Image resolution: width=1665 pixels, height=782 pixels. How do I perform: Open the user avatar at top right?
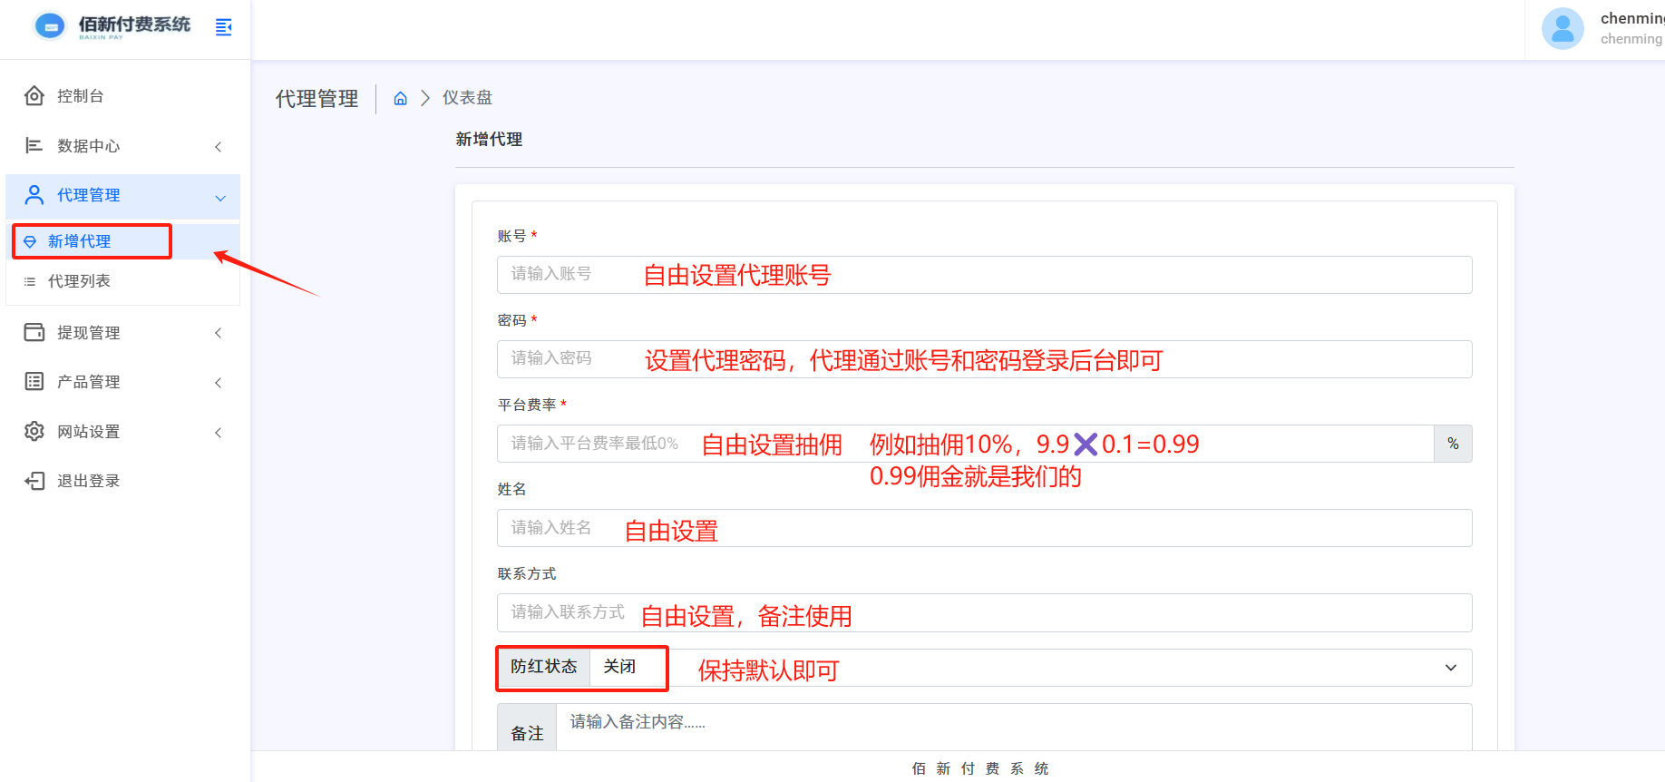1562,29
